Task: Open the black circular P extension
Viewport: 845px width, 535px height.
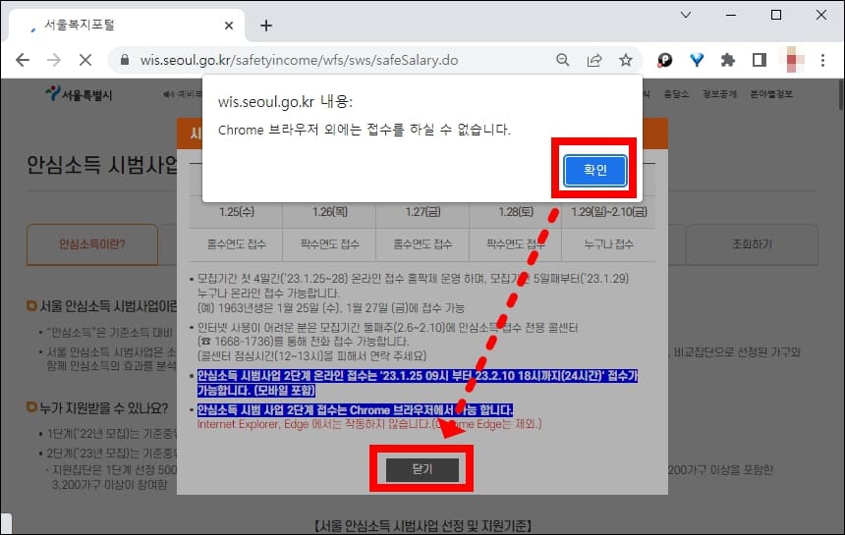Action: [664, 60]
